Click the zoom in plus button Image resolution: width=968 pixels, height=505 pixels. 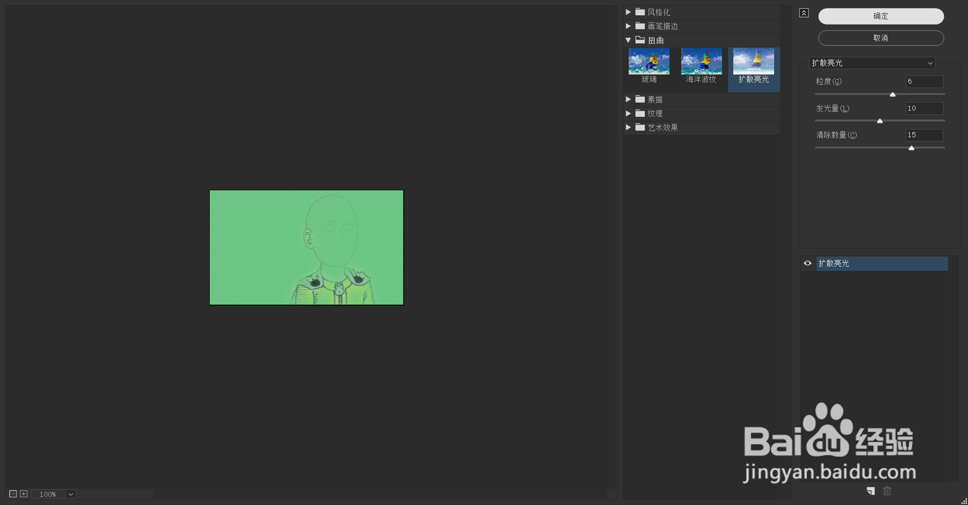click(x=23, y=494)
